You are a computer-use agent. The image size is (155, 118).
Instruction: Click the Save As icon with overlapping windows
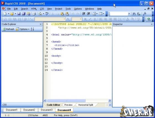click(29, 14)
